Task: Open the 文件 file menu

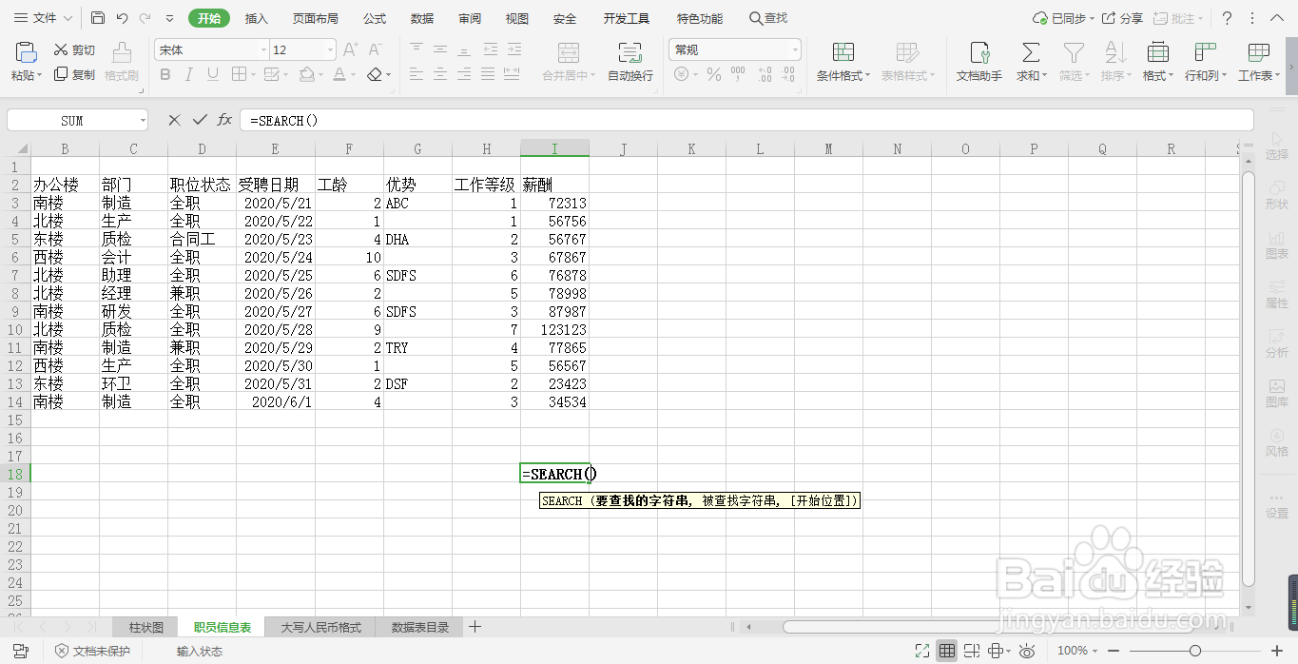Action: coord(43,18)
